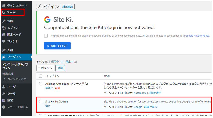Click Site Kit by Google plugin name
This screenshot has height=118, width=213.
click(57, 101)
